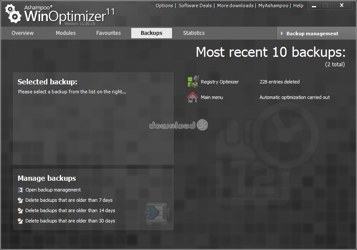Screen dimensions: 357x250
Task: Open the Software Deals link
Action: click(x=195, y=6)
